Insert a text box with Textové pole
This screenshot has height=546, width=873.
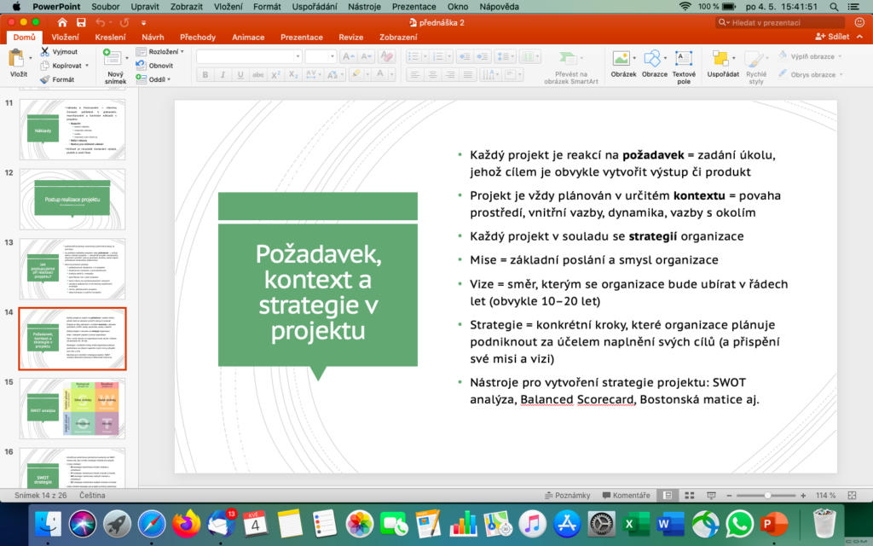(x=684, y=60)
